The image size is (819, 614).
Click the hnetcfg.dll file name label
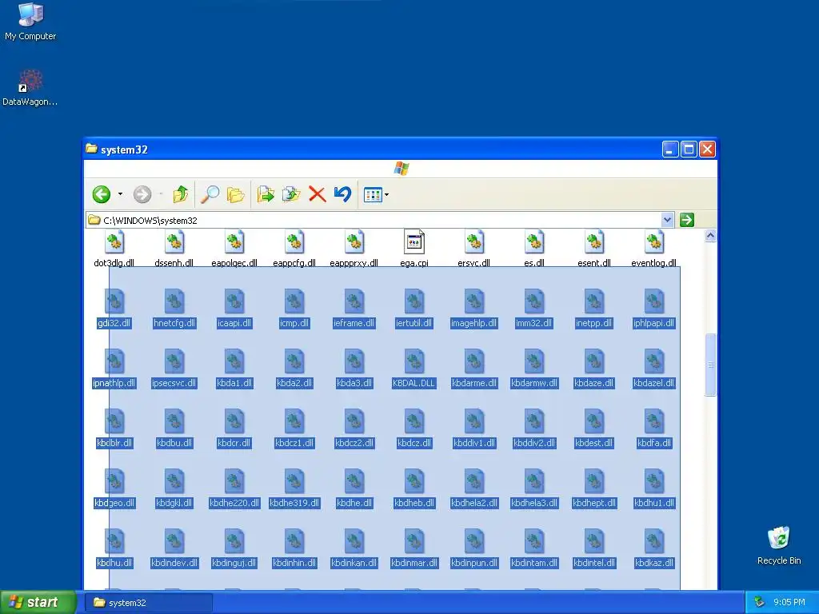tap(174, 323)
